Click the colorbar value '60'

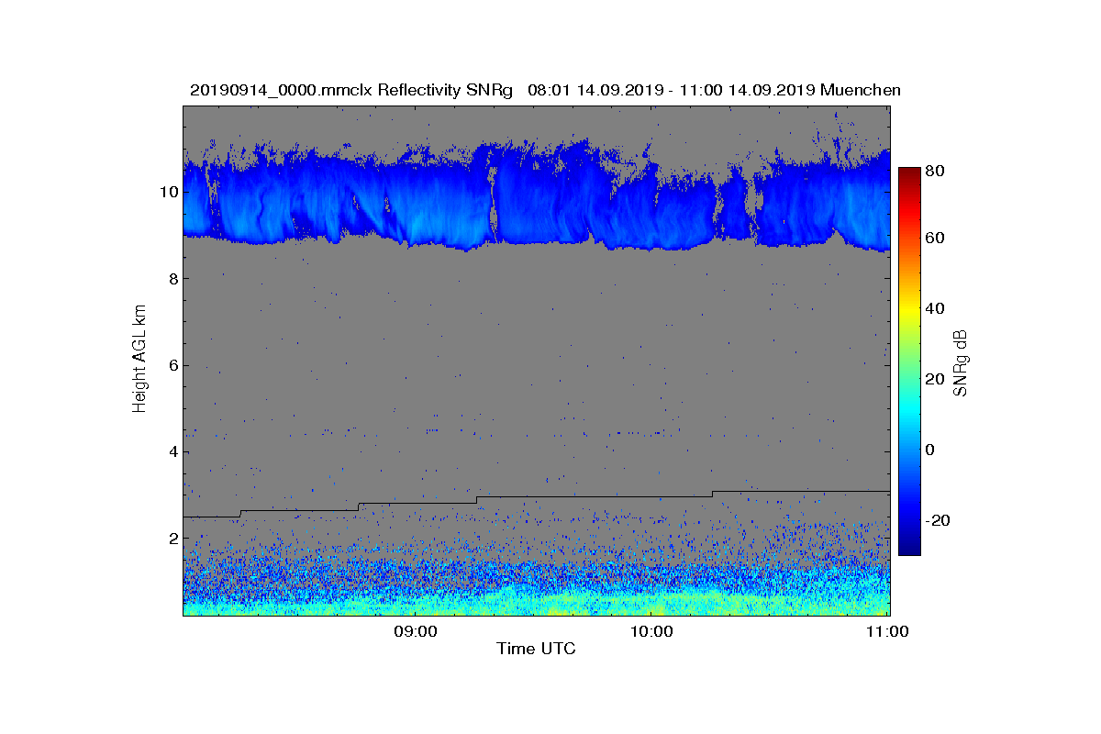[937, 239]
